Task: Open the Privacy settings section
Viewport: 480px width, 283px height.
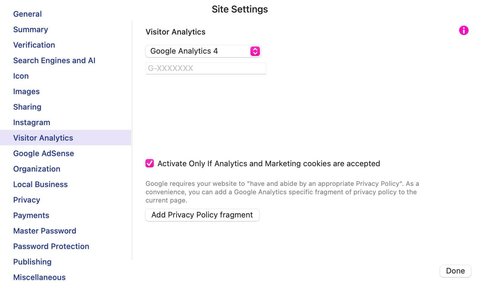Action: point(27,200)
